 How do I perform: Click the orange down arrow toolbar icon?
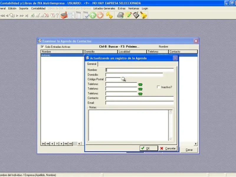(x=100, y=15)
